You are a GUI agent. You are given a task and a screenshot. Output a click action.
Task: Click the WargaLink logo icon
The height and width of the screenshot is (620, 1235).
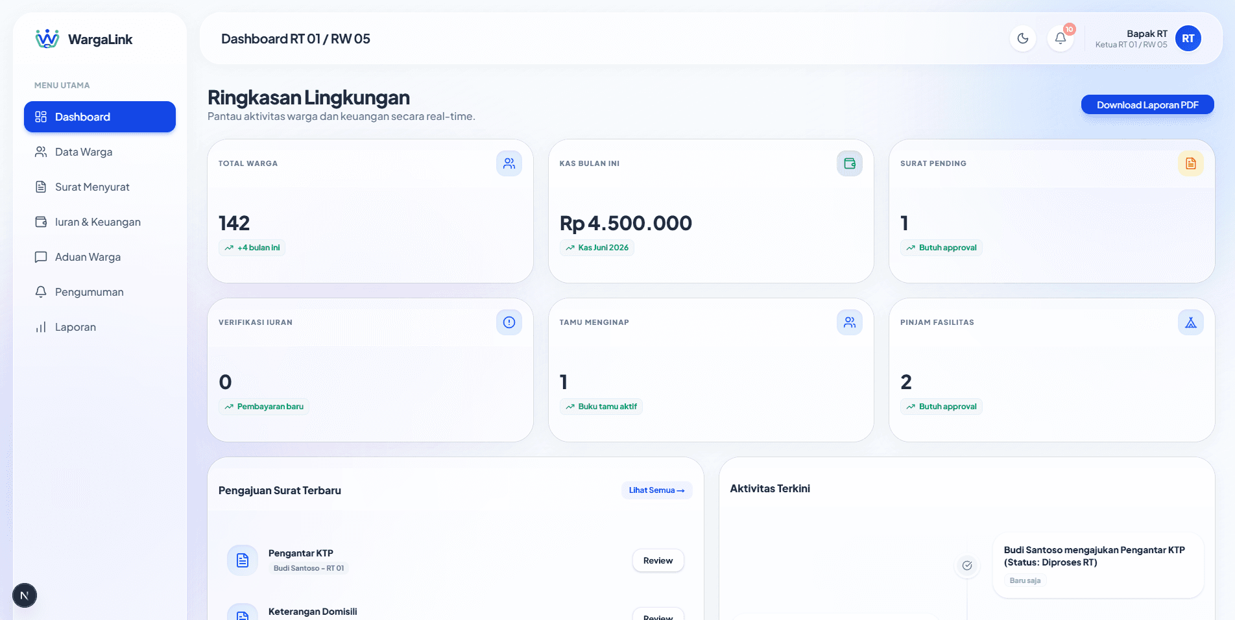tap(47, 39)
